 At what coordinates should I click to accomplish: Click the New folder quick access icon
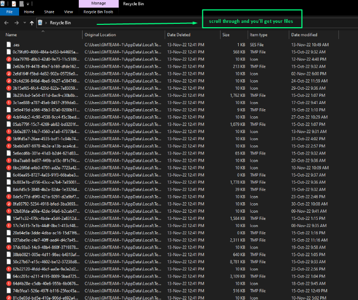pos(21,4)
